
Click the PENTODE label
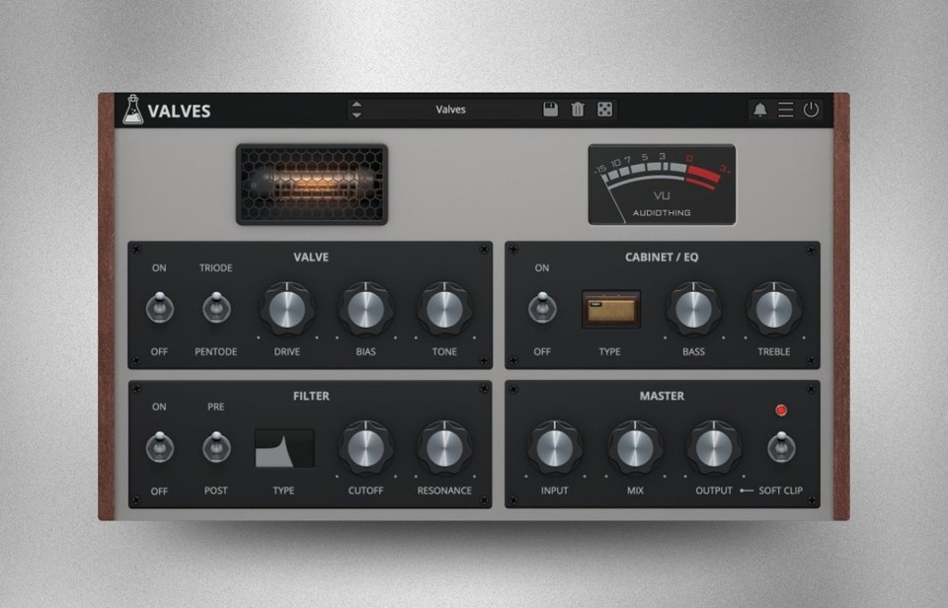click(x=216, y=351)
